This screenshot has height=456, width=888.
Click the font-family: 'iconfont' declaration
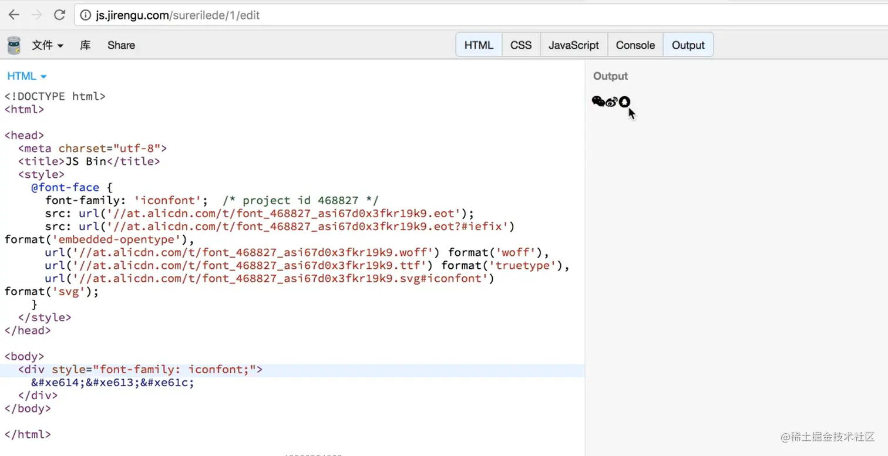(127, 200)
